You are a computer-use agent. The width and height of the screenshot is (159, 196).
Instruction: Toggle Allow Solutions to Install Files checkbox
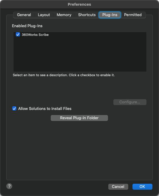click(14, 108)
